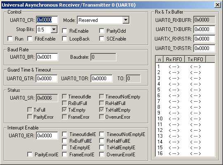This screenshot has width=223, height=165.
Task: Click the UART0_GTR input field
Action: tap(47, 79)
